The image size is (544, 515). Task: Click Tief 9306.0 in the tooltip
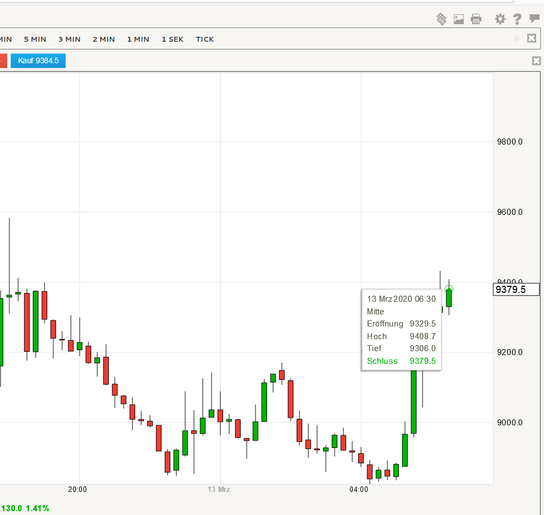(x=401, y=348)
